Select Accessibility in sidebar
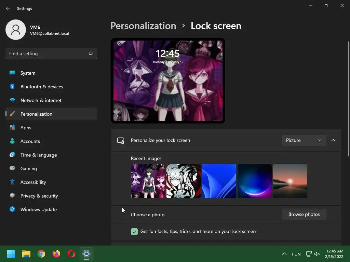The height and width of the screenshot is (262, 350). pos(51,182)
